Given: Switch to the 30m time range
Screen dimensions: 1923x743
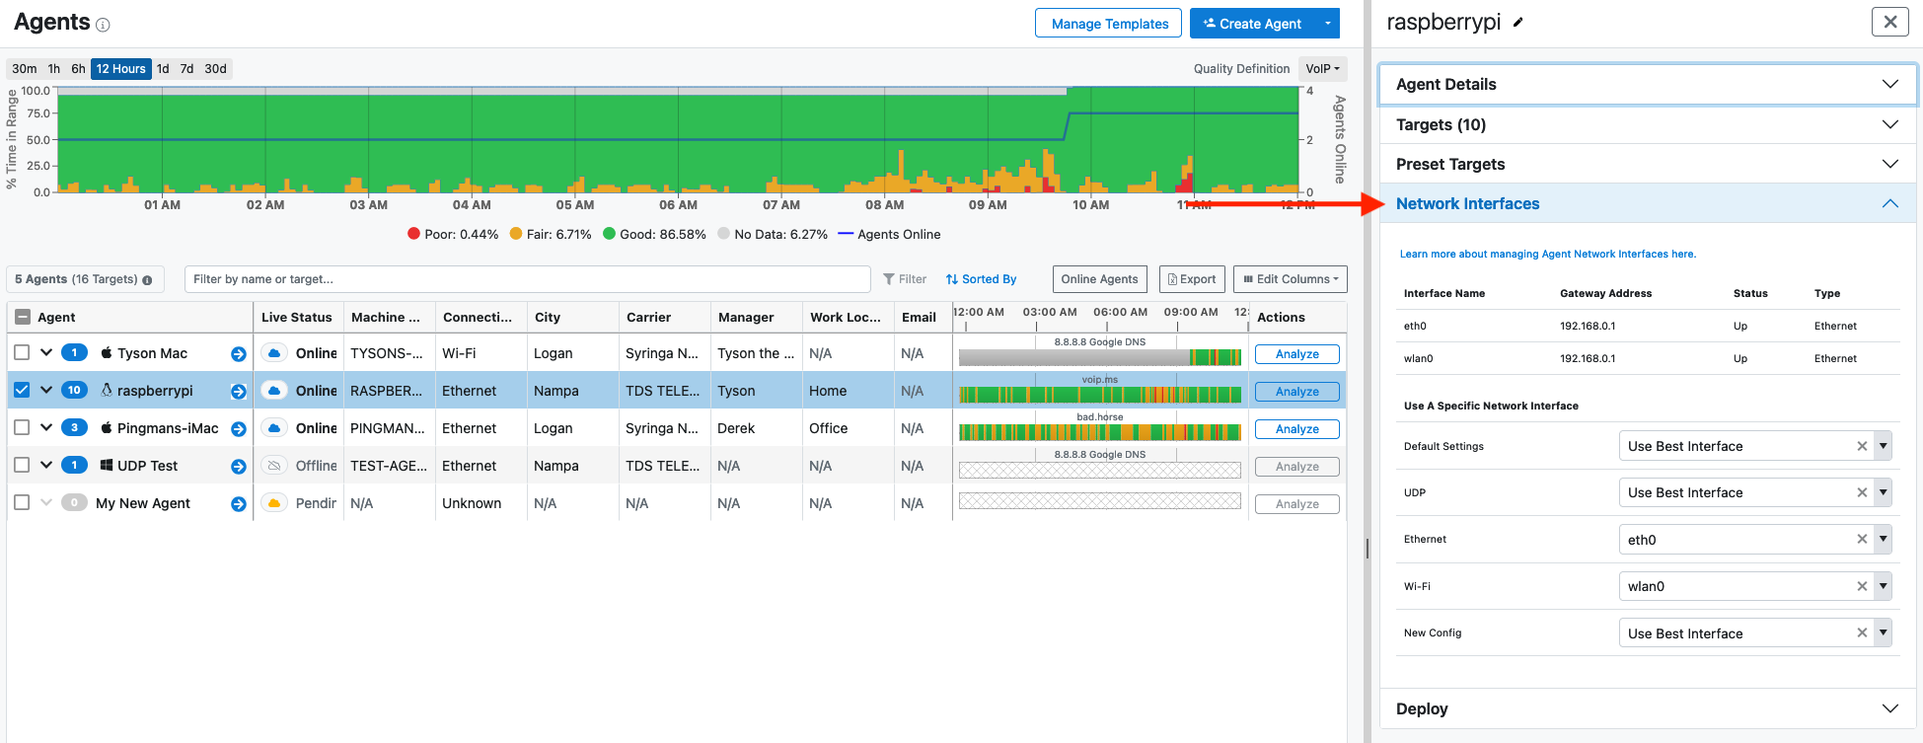Looking at the screenshot, I should 25,69.
